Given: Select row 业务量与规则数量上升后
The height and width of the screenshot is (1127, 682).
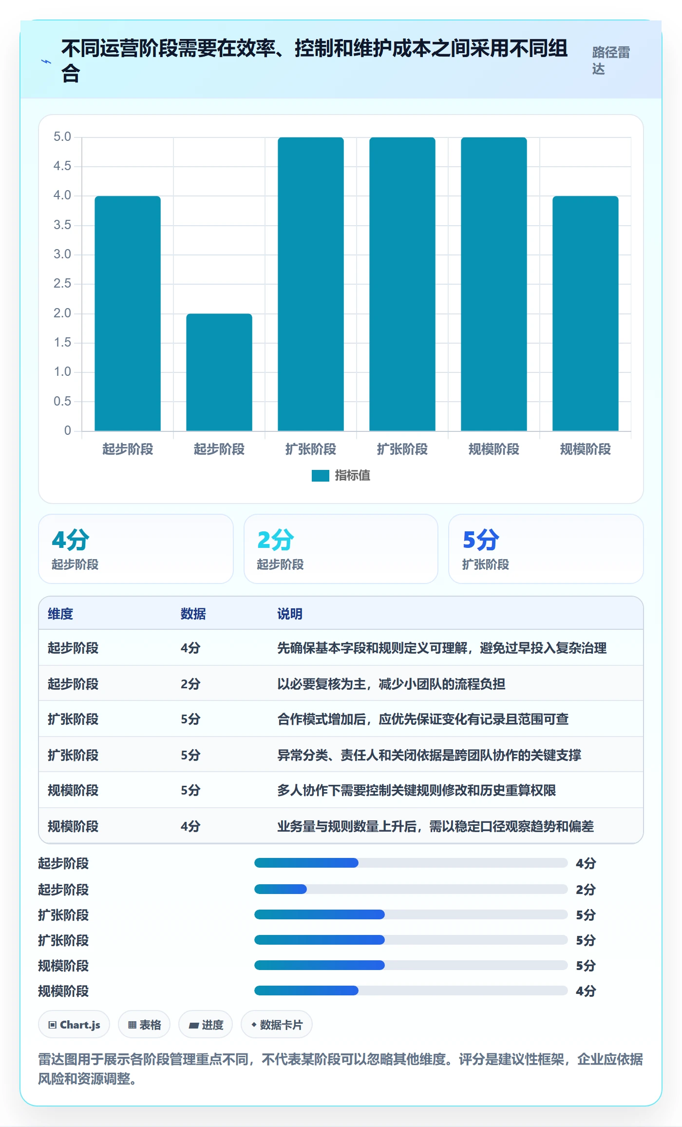Looking at the screenshot, I should coord(341,826).
